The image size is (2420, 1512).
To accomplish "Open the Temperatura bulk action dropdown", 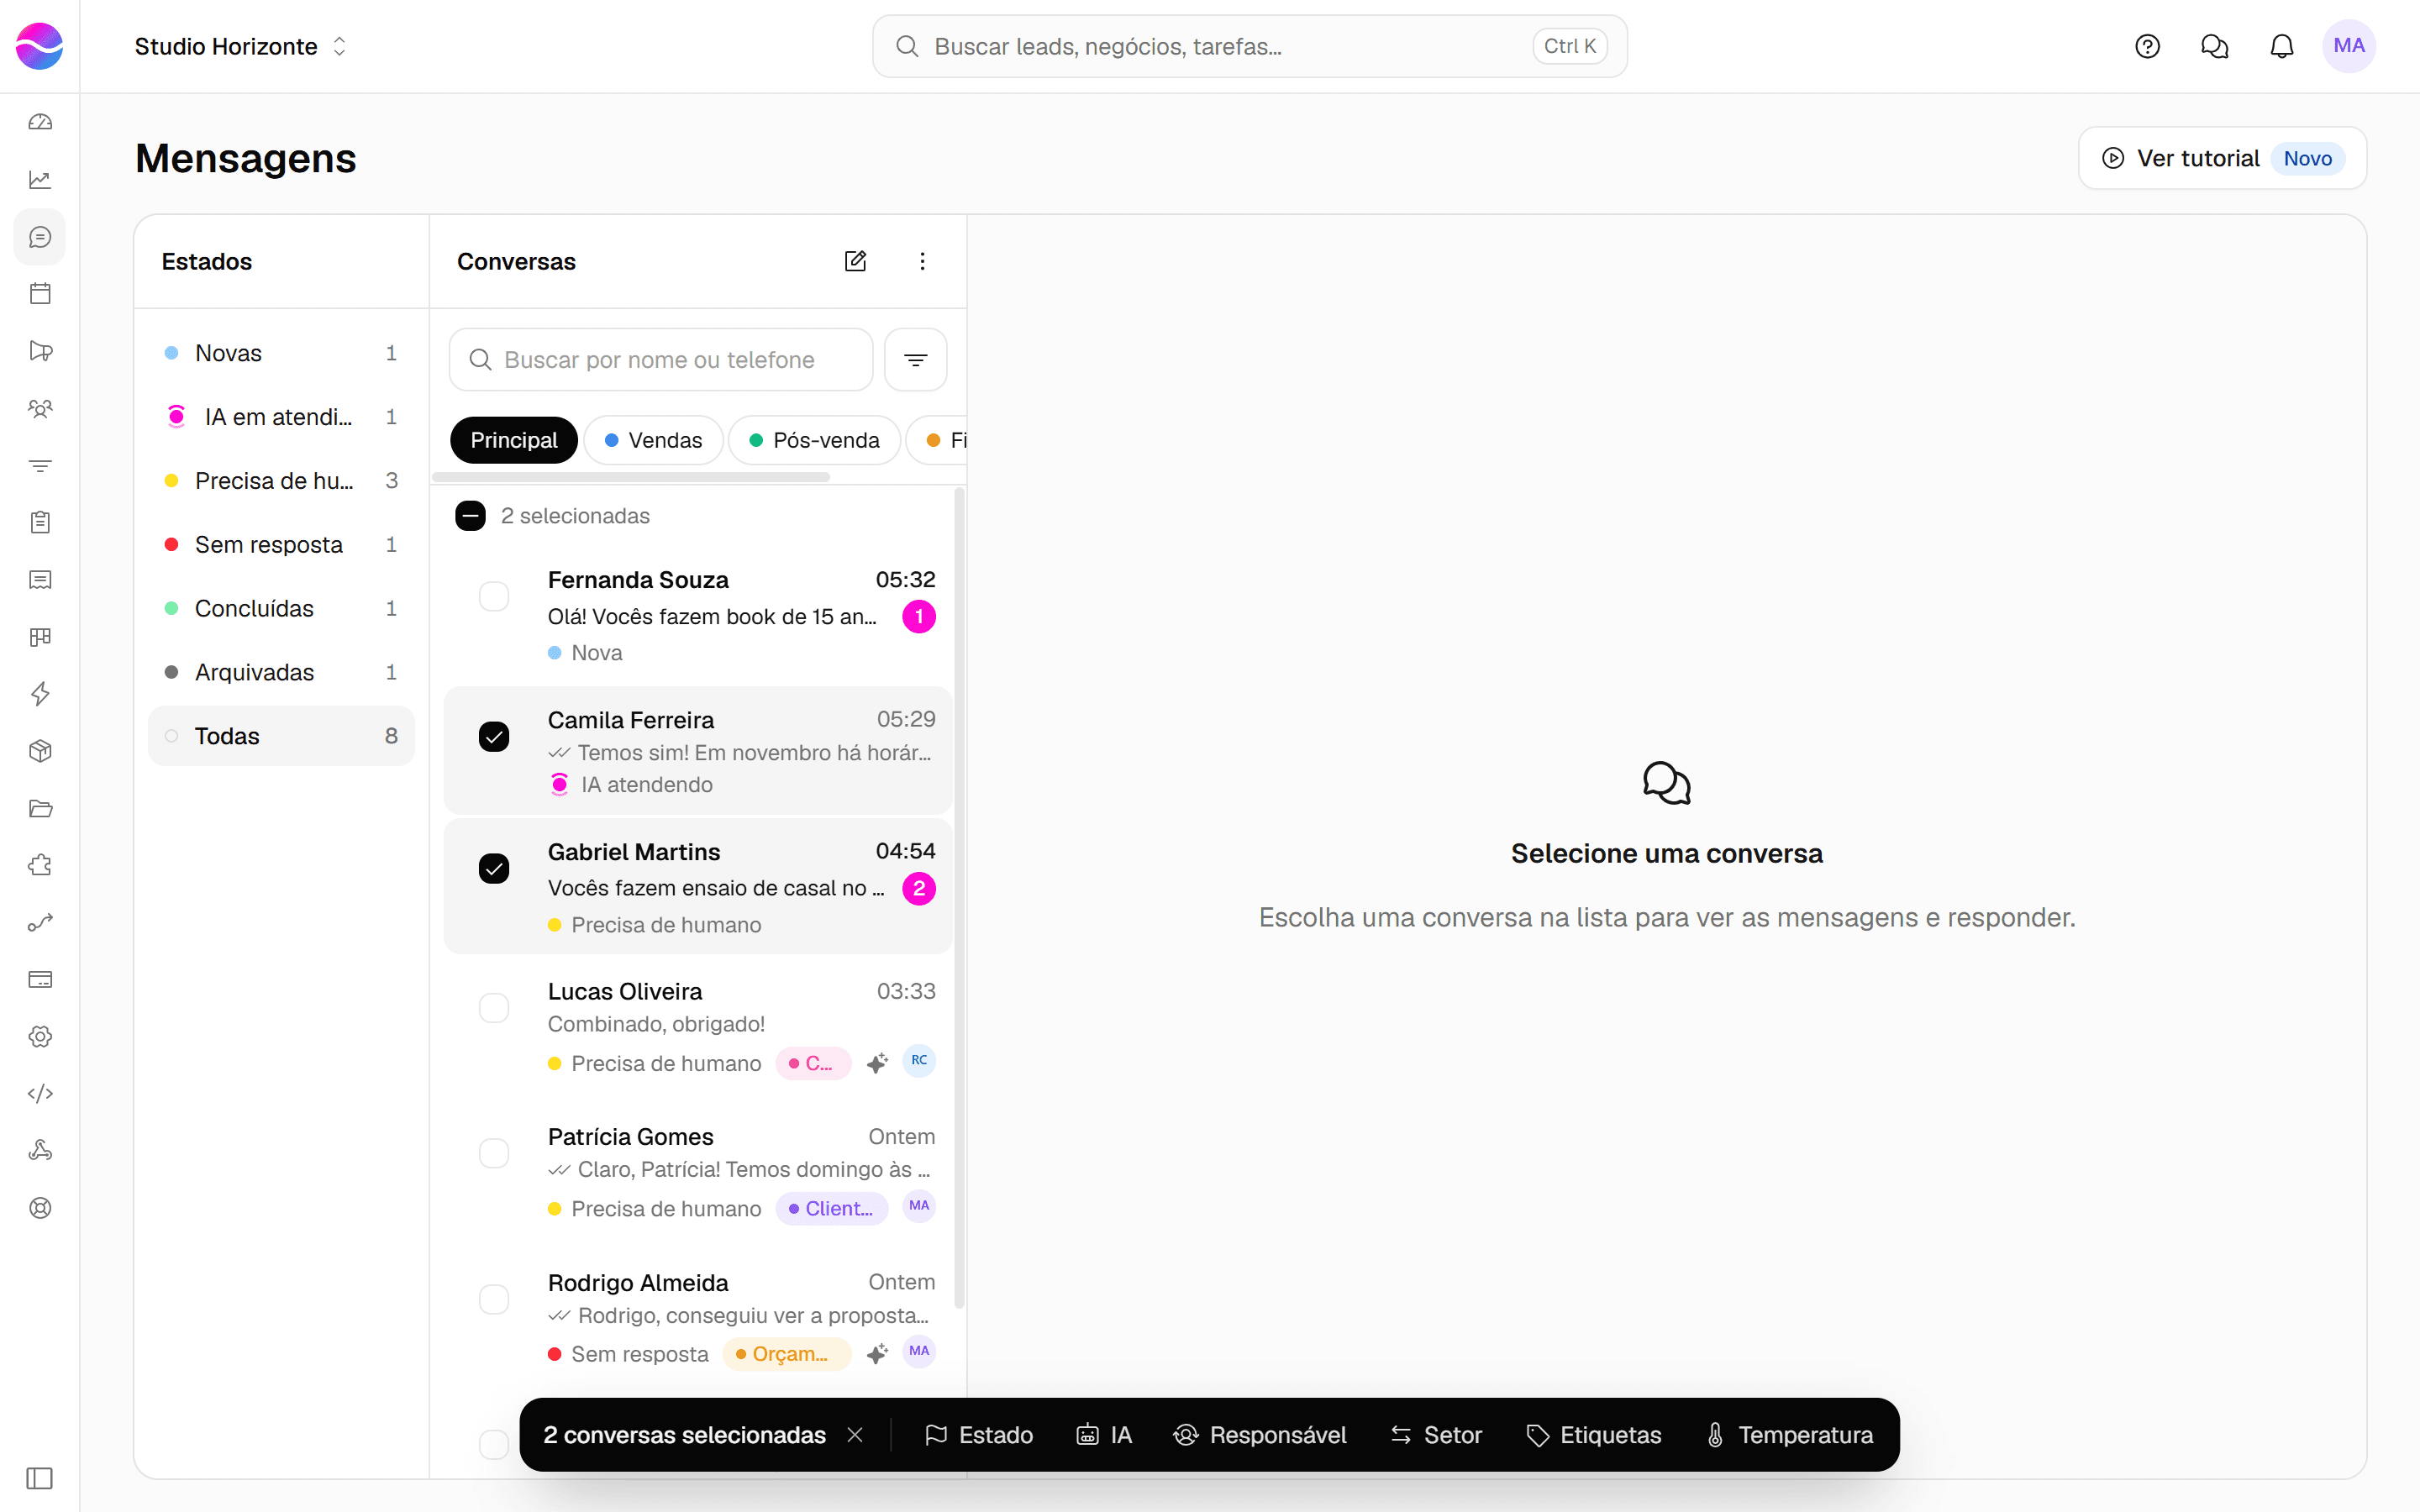I will pyautogui.click(x=1789, y=1435).
